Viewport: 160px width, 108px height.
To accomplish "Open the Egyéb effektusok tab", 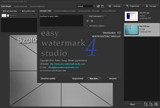I will pyautogui.click(x=21, y=6).
